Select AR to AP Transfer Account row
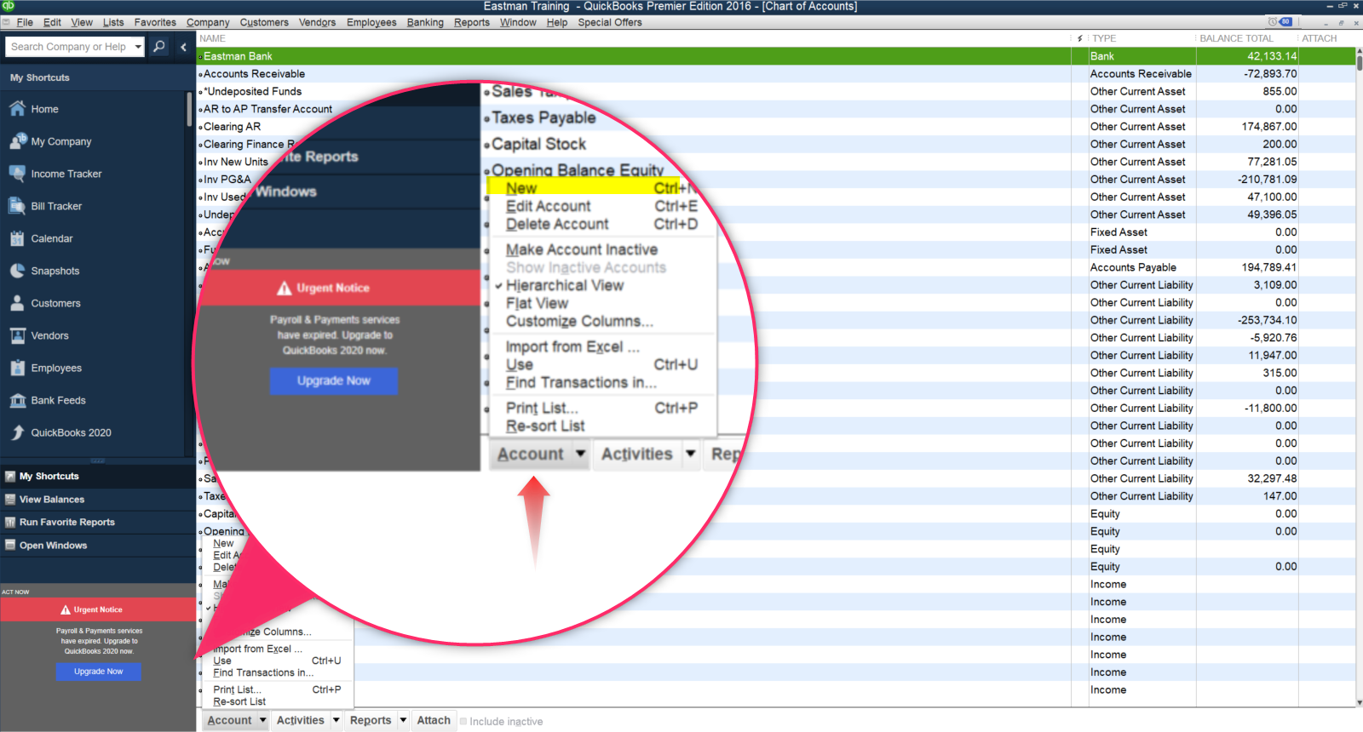This screenshot has width=1363, height=732. tap(775, 109)
